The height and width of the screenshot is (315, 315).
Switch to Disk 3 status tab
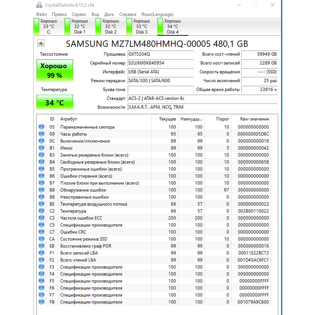(x=139, y=26)
